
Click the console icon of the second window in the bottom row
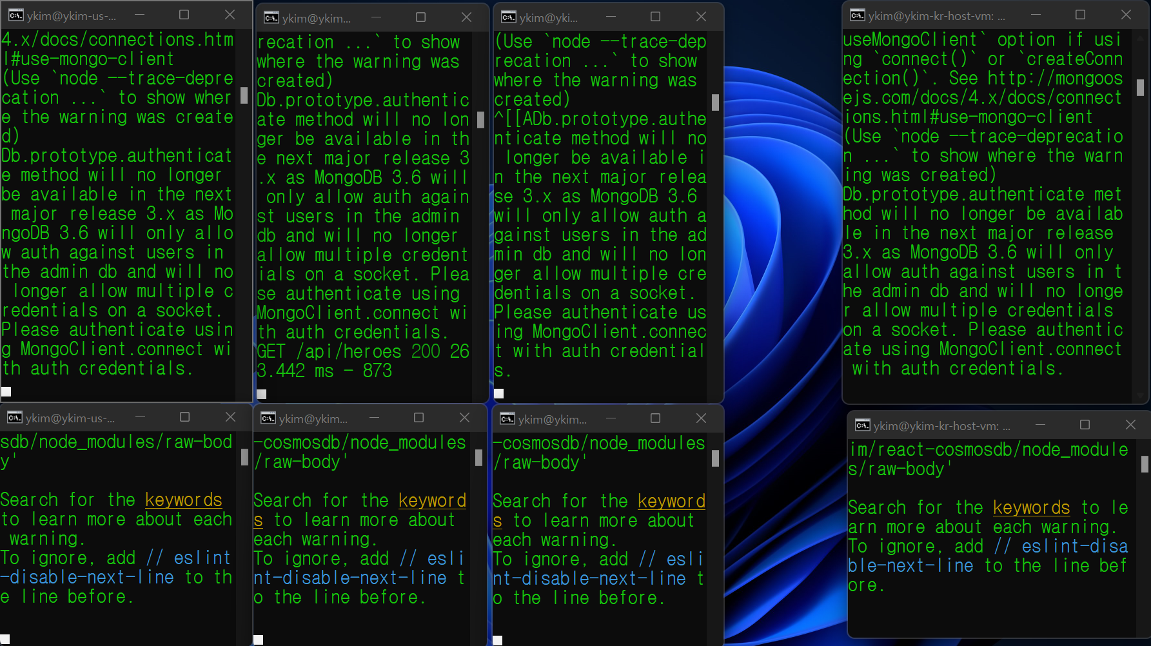click(x=268, y=418)
